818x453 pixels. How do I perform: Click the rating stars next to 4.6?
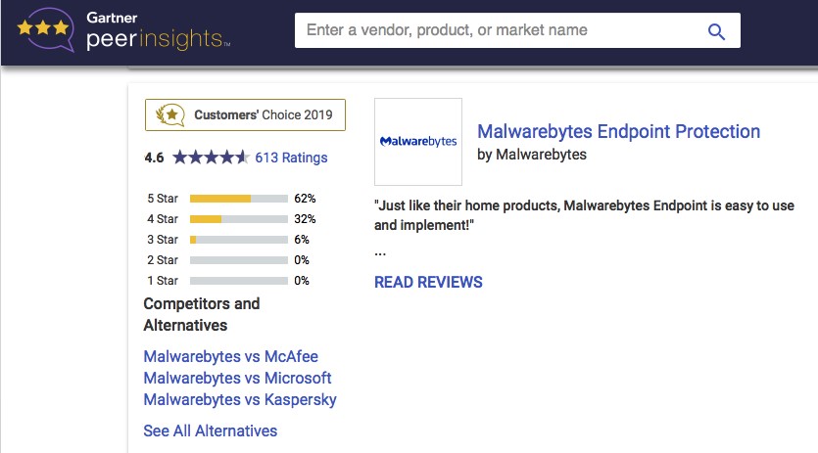[x=211, y=157]
